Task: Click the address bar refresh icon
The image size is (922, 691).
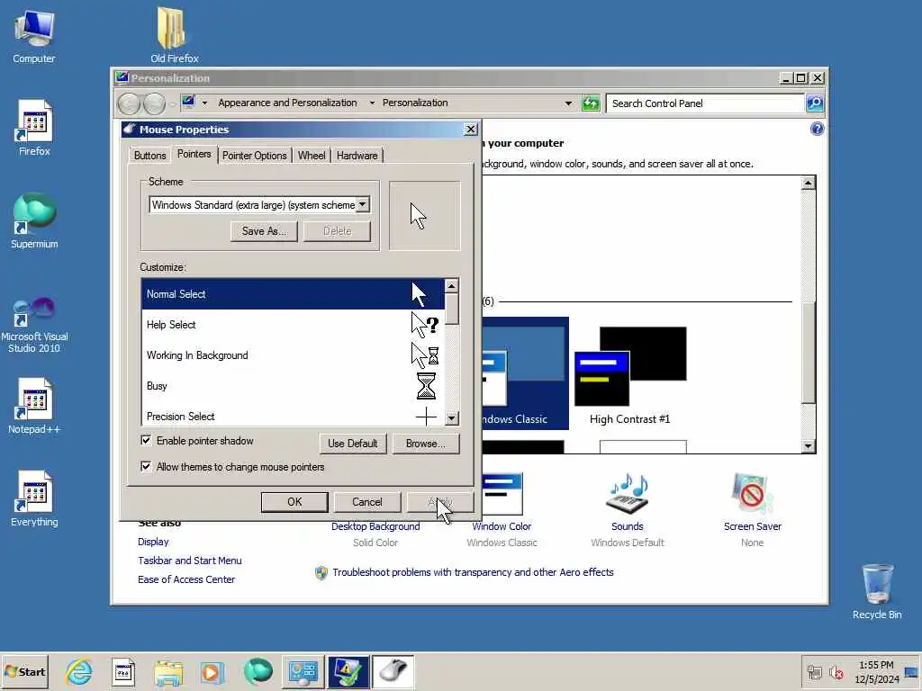Action: click(591, 103)
